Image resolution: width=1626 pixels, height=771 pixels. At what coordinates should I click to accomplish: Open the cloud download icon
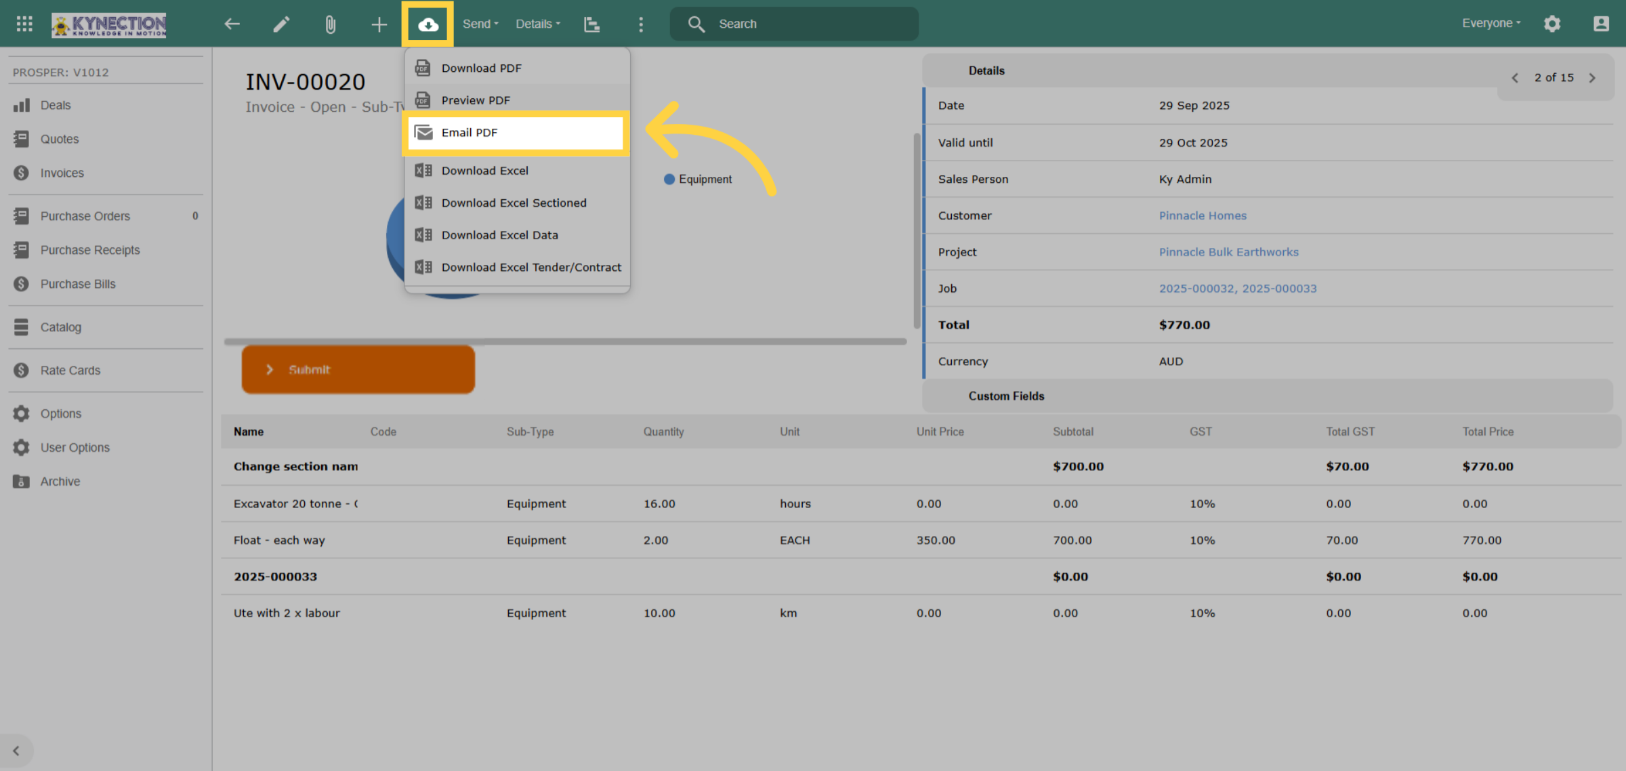[x=428, y=24]
